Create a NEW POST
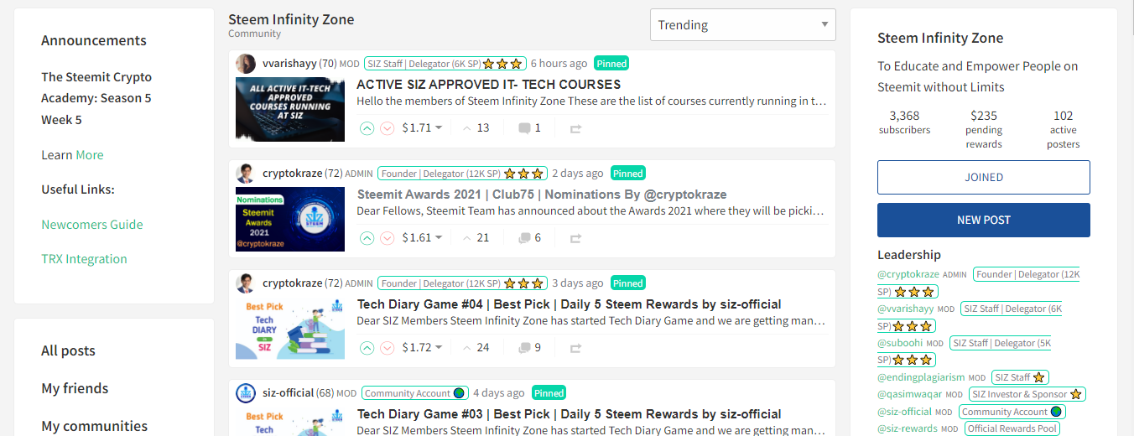The image size is (1134, 436). [x=984, y=220]
